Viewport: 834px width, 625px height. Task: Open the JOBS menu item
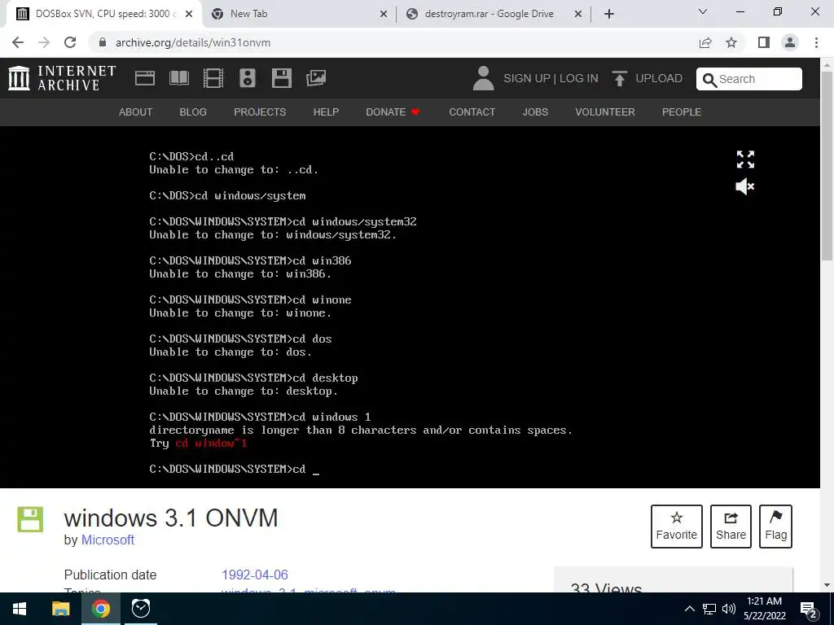click(535, 112)
